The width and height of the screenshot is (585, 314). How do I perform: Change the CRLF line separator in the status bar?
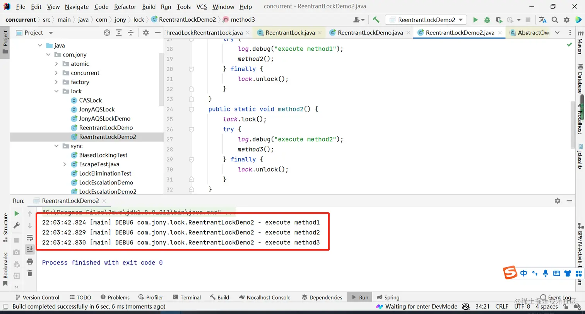[x=502, y=307]
